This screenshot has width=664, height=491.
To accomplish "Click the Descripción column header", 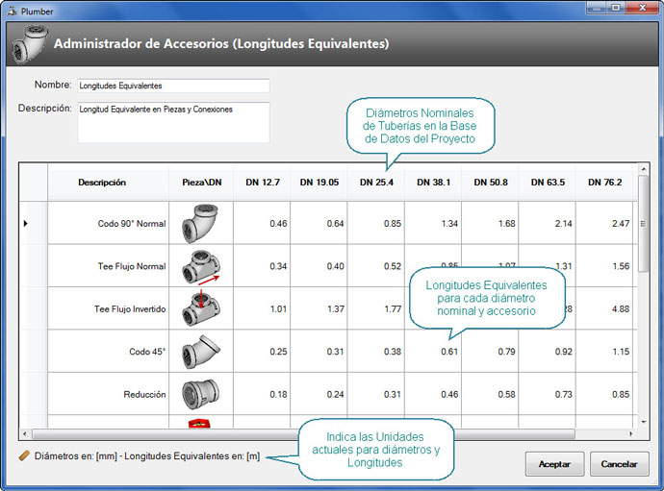I will [102, 182].
